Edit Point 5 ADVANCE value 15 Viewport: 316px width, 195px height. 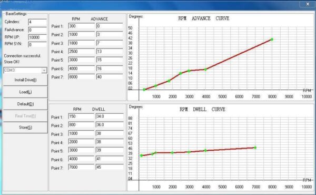[110, 60]
